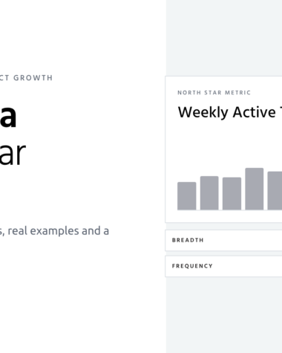Viewport: 282px width, 353px height.
Task: Click the partially visible fifth chart bar
Action: pyautogui.click(x=275, y=190)
